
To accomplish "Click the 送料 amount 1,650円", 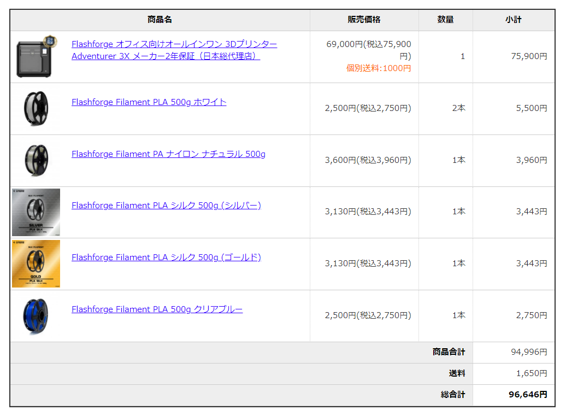I will pos(531,373).
